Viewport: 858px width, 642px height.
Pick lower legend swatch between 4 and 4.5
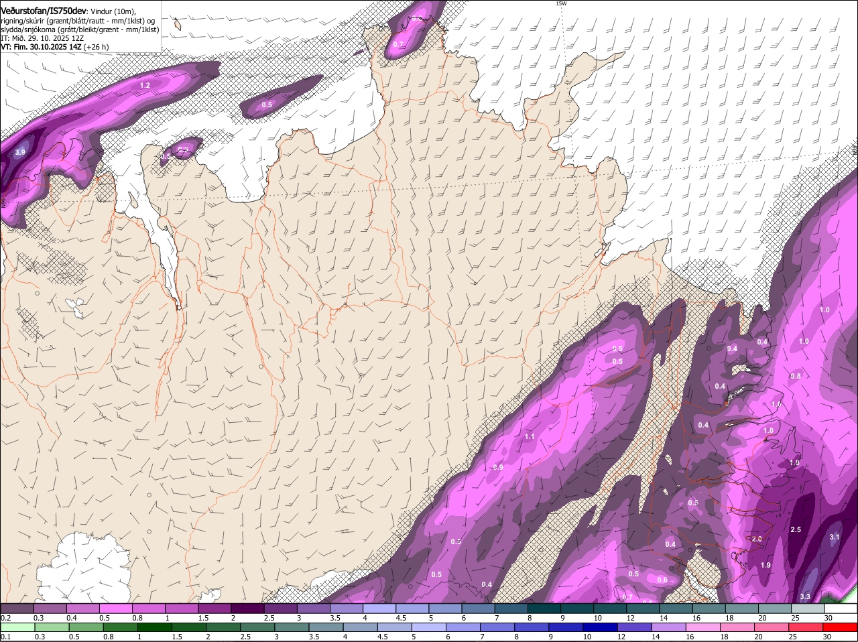coord(362,628)
